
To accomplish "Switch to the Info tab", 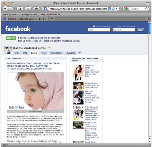I will click(25, 53).
